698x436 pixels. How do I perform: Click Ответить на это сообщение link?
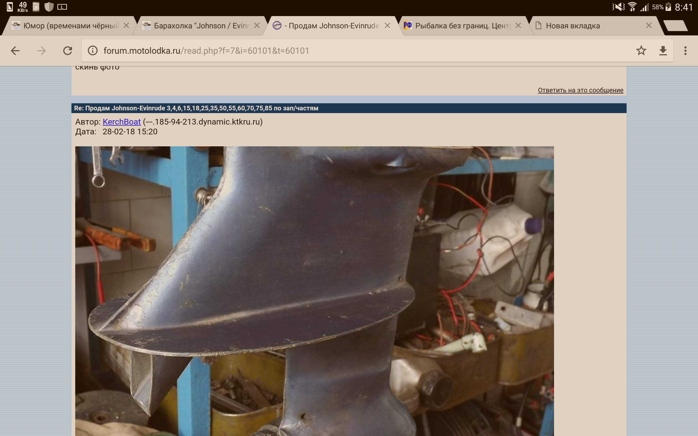pos(580,90)
